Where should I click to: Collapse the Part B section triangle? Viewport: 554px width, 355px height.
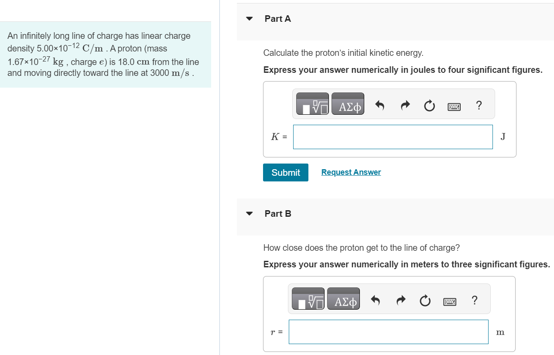coord(249,214)
